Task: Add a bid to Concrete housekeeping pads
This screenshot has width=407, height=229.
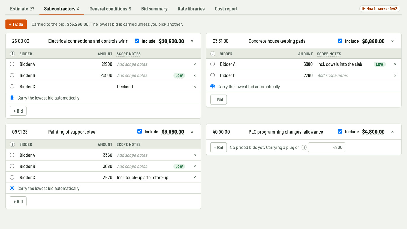Action: pyautogui.click(x=218, y=100)
